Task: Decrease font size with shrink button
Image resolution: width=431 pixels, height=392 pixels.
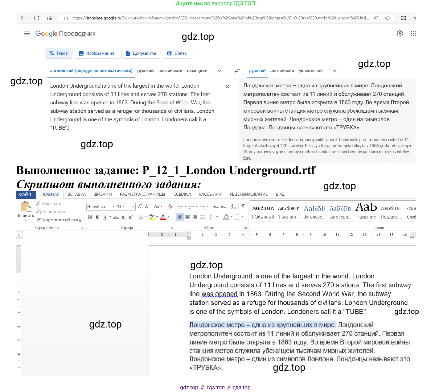Action: [x=147, y=206]
